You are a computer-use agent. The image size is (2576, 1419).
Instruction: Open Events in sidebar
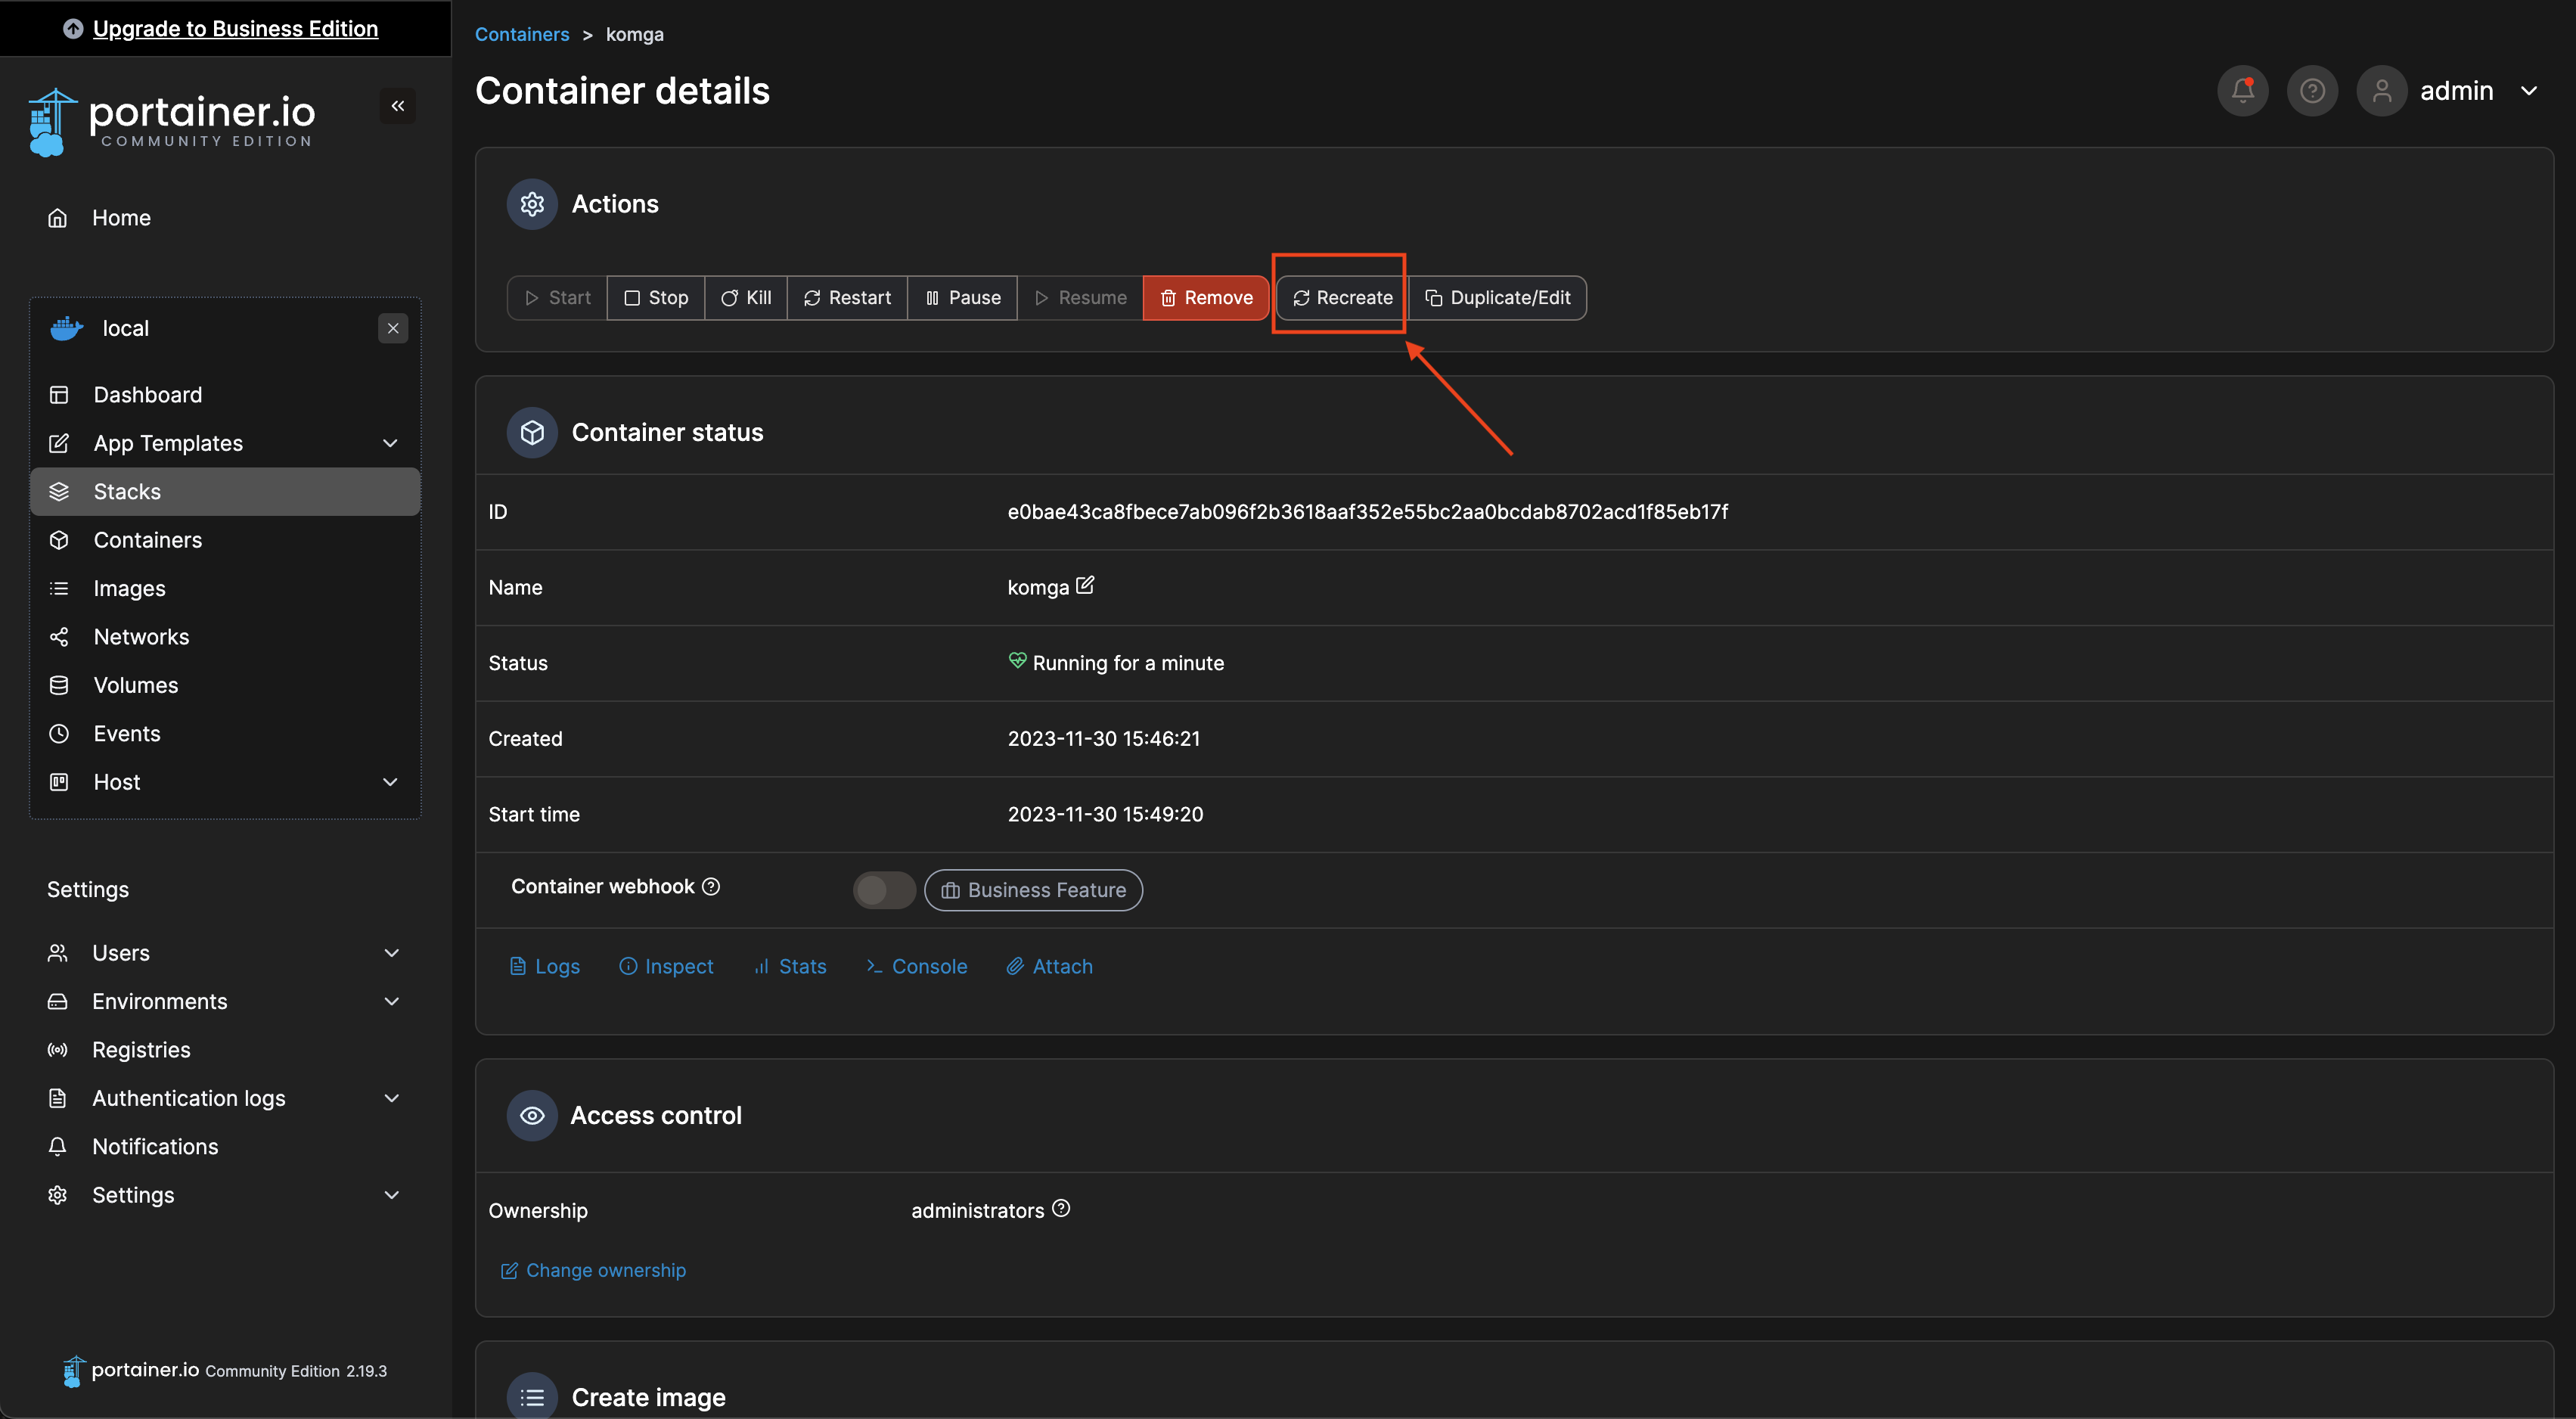point(225,734)
